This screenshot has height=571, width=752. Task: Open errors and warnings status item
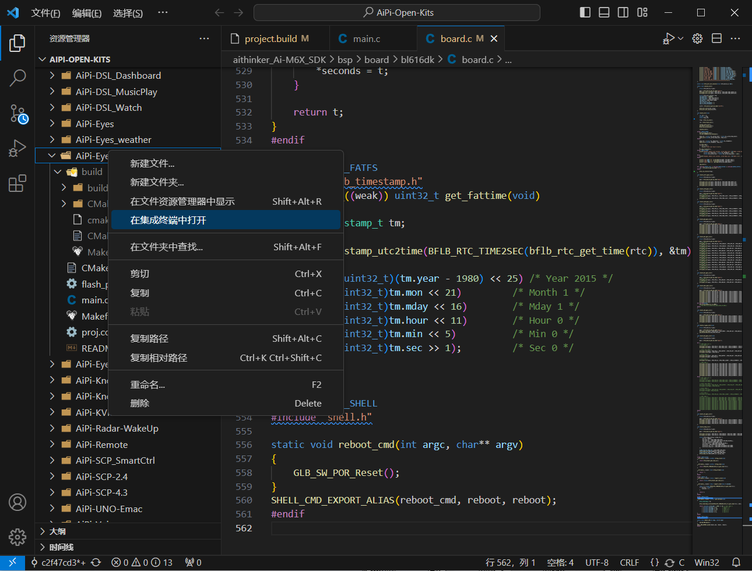[x=142, y=562]
